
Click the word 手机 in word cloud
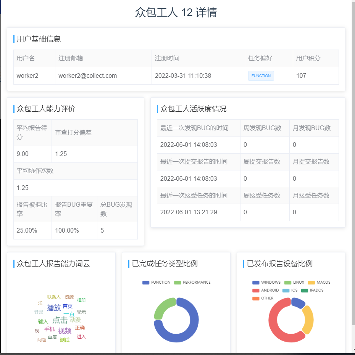coord(49,329)
